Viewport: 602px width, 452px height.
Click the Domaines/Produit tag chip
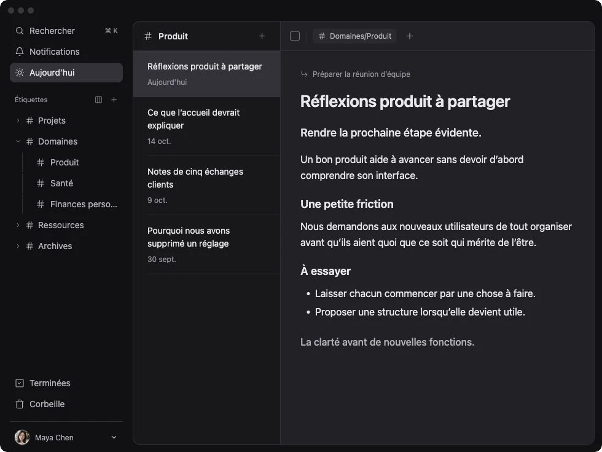click(354, 36)
